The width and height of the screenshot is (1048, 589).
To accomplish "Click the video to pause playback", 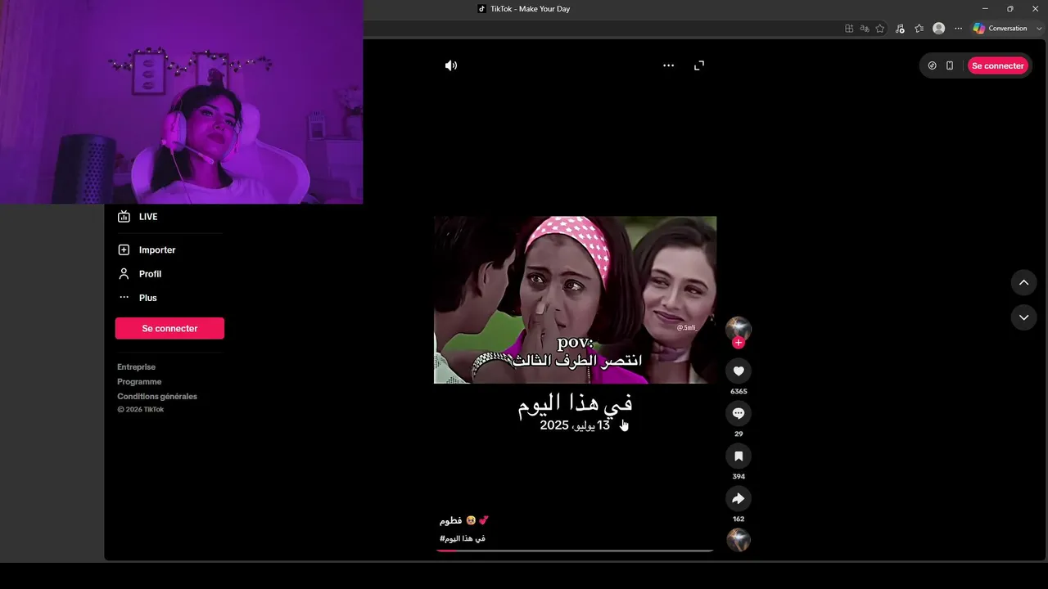I will 575,299.
